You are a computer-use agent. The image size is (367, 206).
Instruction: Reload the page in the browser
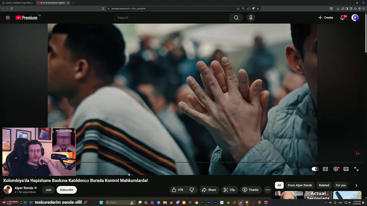point(11,9)
